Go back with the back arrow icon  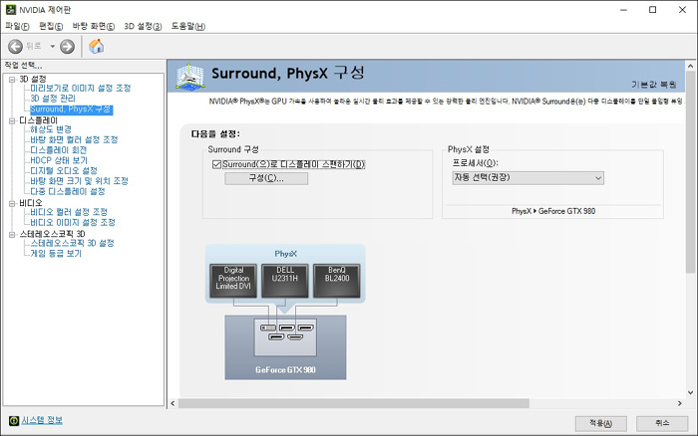coord(15,46)
